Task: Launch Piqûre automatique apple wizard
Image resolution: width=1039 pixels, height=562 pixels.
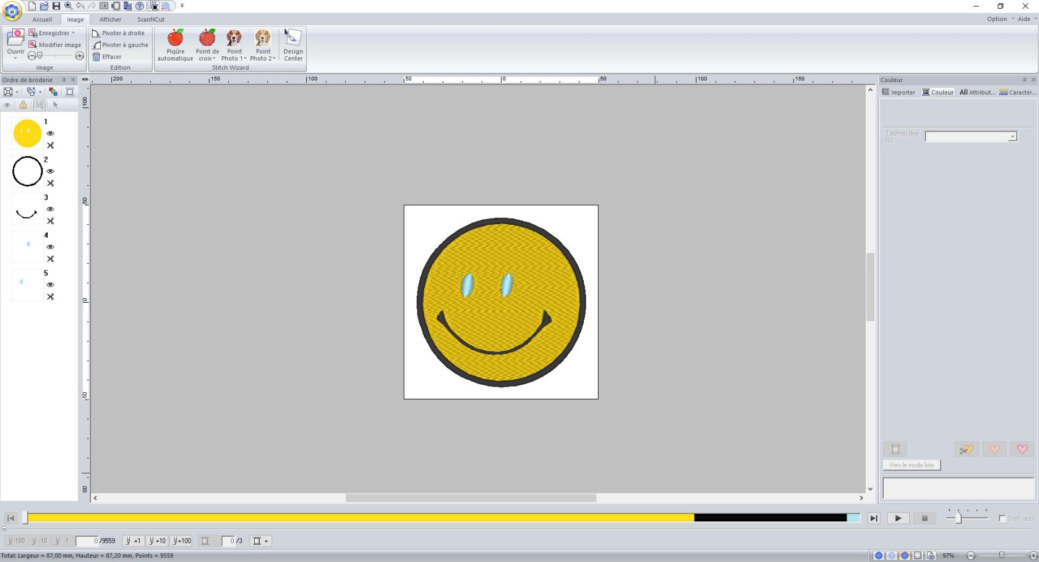Action: [175, 45]
